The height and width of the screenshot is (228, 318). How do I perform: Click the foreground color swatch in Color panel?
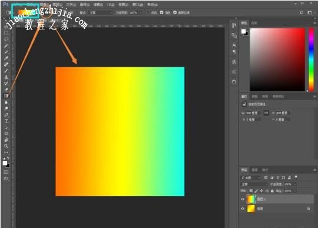click(243, 31)
